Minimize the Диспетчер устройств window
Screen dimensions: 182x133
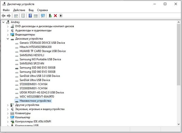(x=155, y=4)
